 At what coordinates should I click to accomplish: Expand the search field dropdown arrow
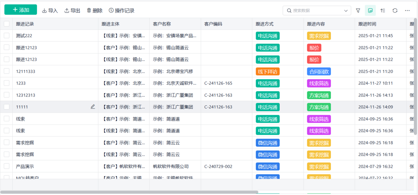click(x=346, y=11)
